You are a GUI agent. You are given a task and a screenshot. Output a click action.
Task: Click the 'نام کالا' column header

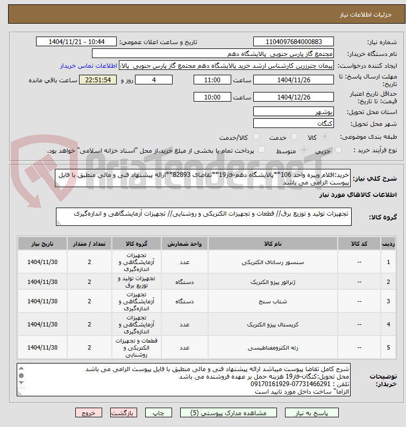(x=273, y=244)
